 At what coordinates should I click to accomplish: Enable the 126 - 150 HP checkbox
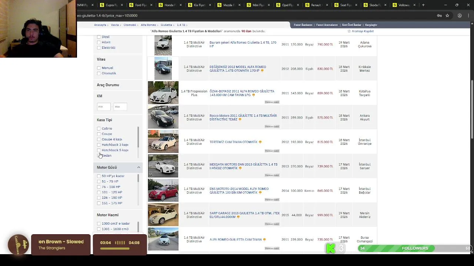(x=99, y=198)
